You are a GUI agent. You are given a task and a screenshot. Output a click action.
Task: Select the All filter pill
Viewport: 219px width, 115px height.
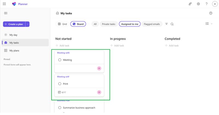95,24
